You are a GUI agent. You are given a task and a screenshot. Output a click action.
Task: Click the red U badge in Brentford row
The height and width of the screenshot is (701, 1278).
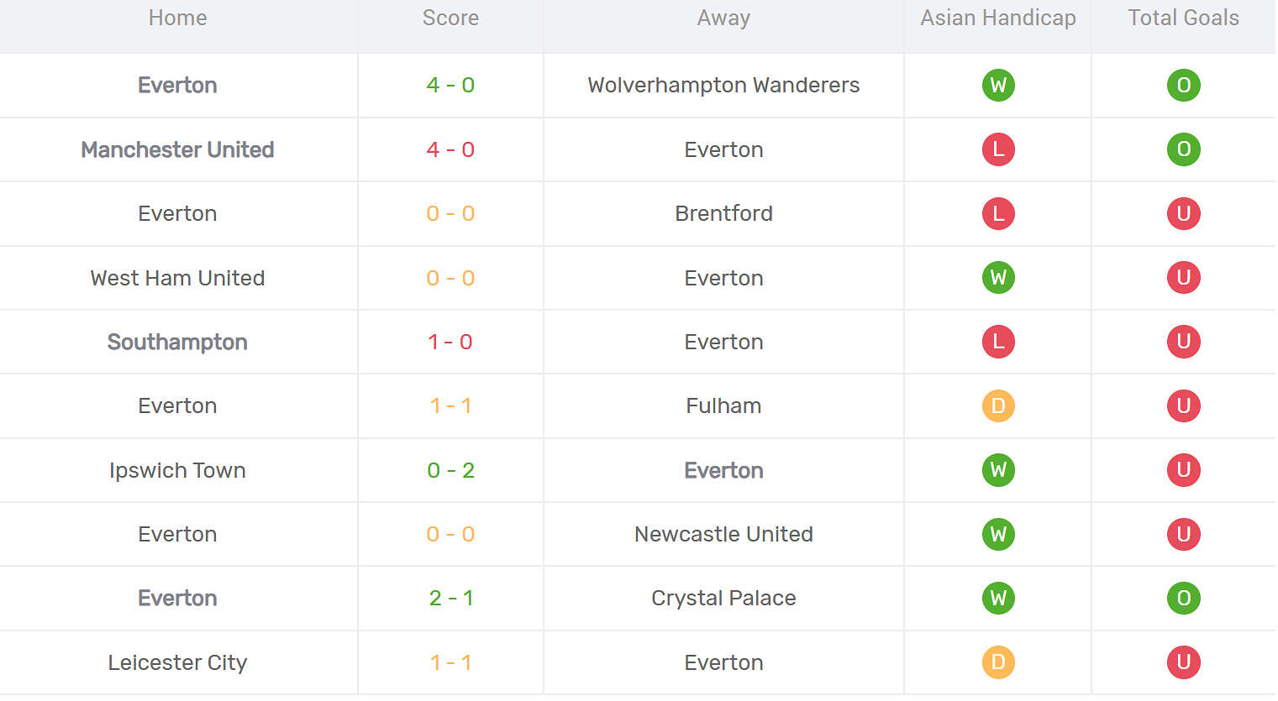point(1183,213)
